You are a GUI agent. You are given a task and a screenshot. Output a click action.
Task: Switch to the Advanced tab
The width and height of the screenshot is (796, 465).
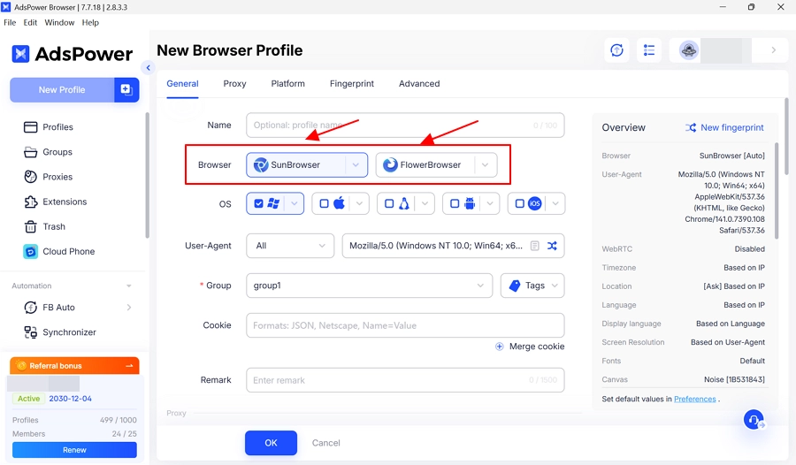point(419,84)
